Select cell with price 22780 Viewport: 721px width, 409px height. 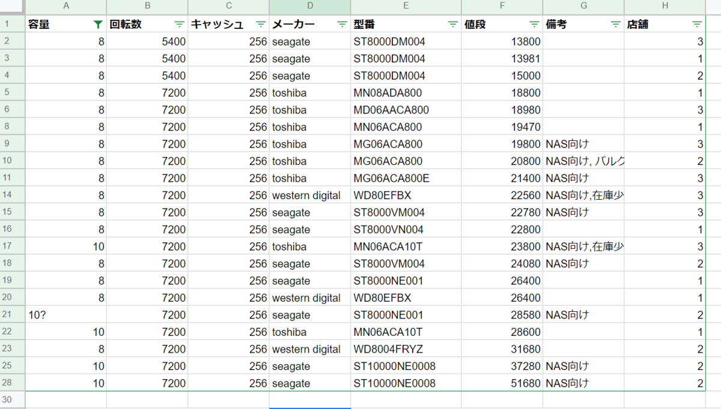502,212
